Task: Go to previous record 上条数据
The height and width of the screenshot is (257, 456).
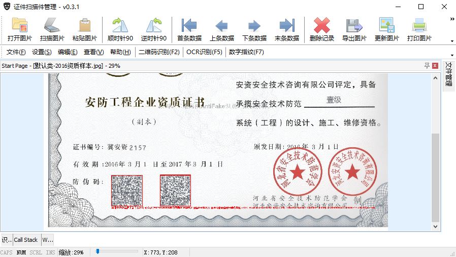Action: click(222, 29)
